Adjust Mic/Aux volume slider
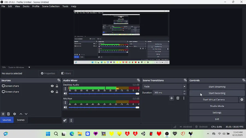This screenshot has width=246, height=138. pyautogui.click(x=104, y=107)
